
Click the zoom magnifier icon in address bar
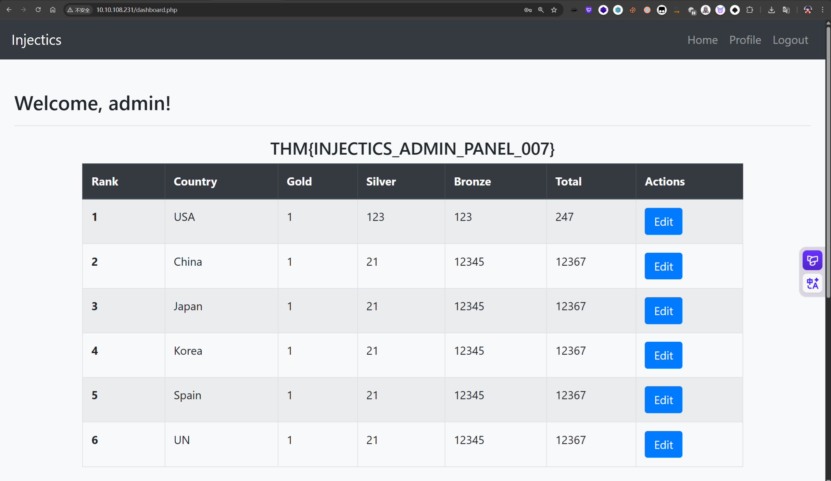click(x=541, y=10)
